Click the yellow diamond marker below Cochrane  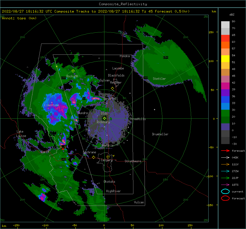tap(93, 157)
